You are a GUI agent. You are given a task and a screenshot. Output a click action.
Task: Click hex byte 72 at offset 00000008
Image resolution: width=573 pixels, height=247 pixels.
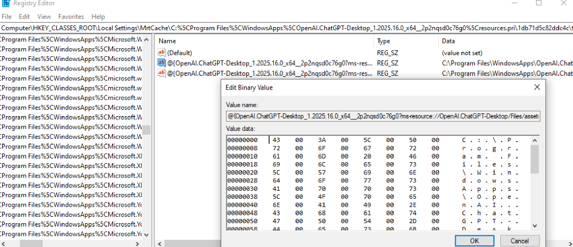[276, 148]
